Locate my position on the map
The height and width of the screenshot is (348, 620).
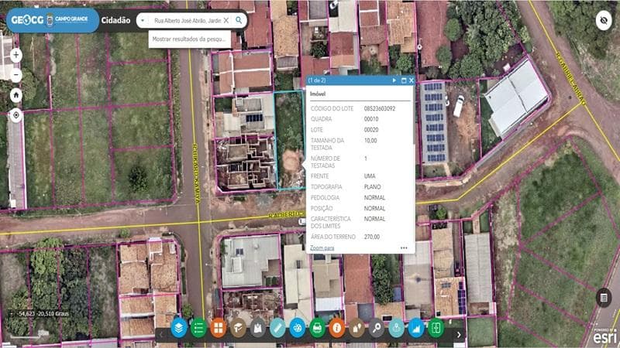pos(15,115)
